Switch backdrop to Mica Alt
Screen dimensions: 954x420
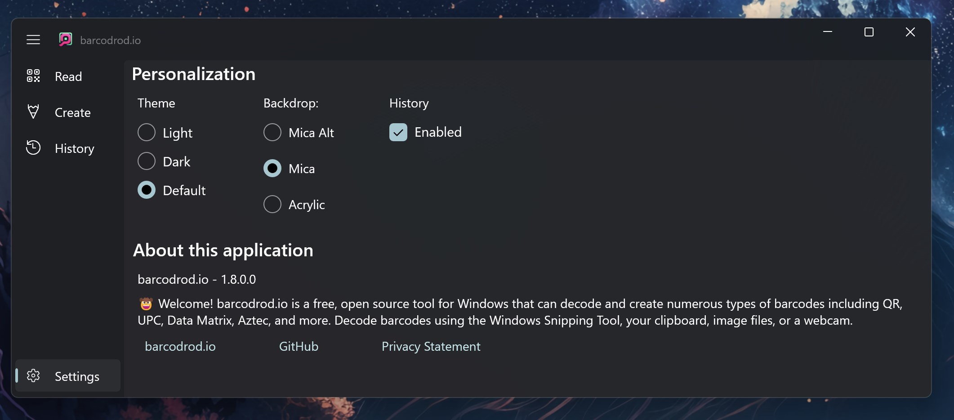click(x=272, y=132)
